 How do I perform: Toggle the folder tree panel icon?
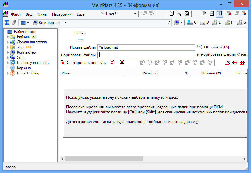tap(7, 22)
